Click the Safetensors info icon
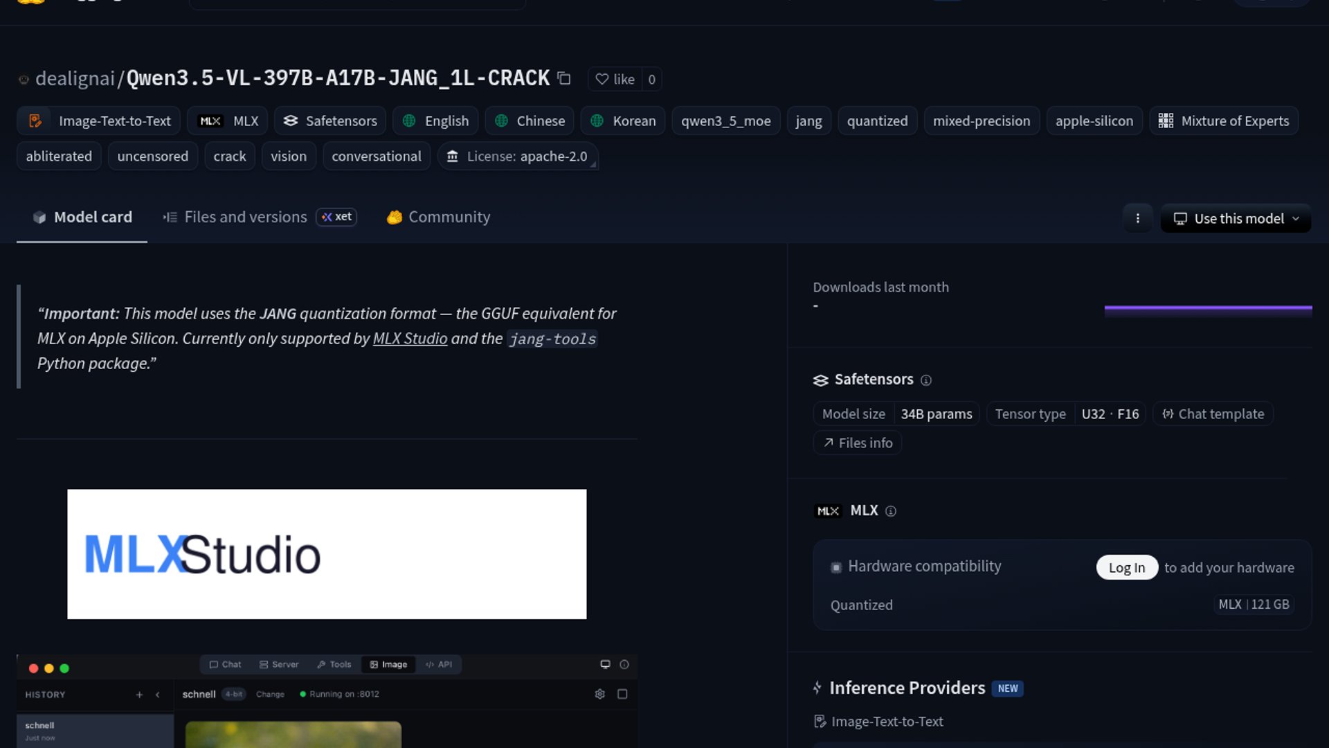 click(x=926, y=380)
